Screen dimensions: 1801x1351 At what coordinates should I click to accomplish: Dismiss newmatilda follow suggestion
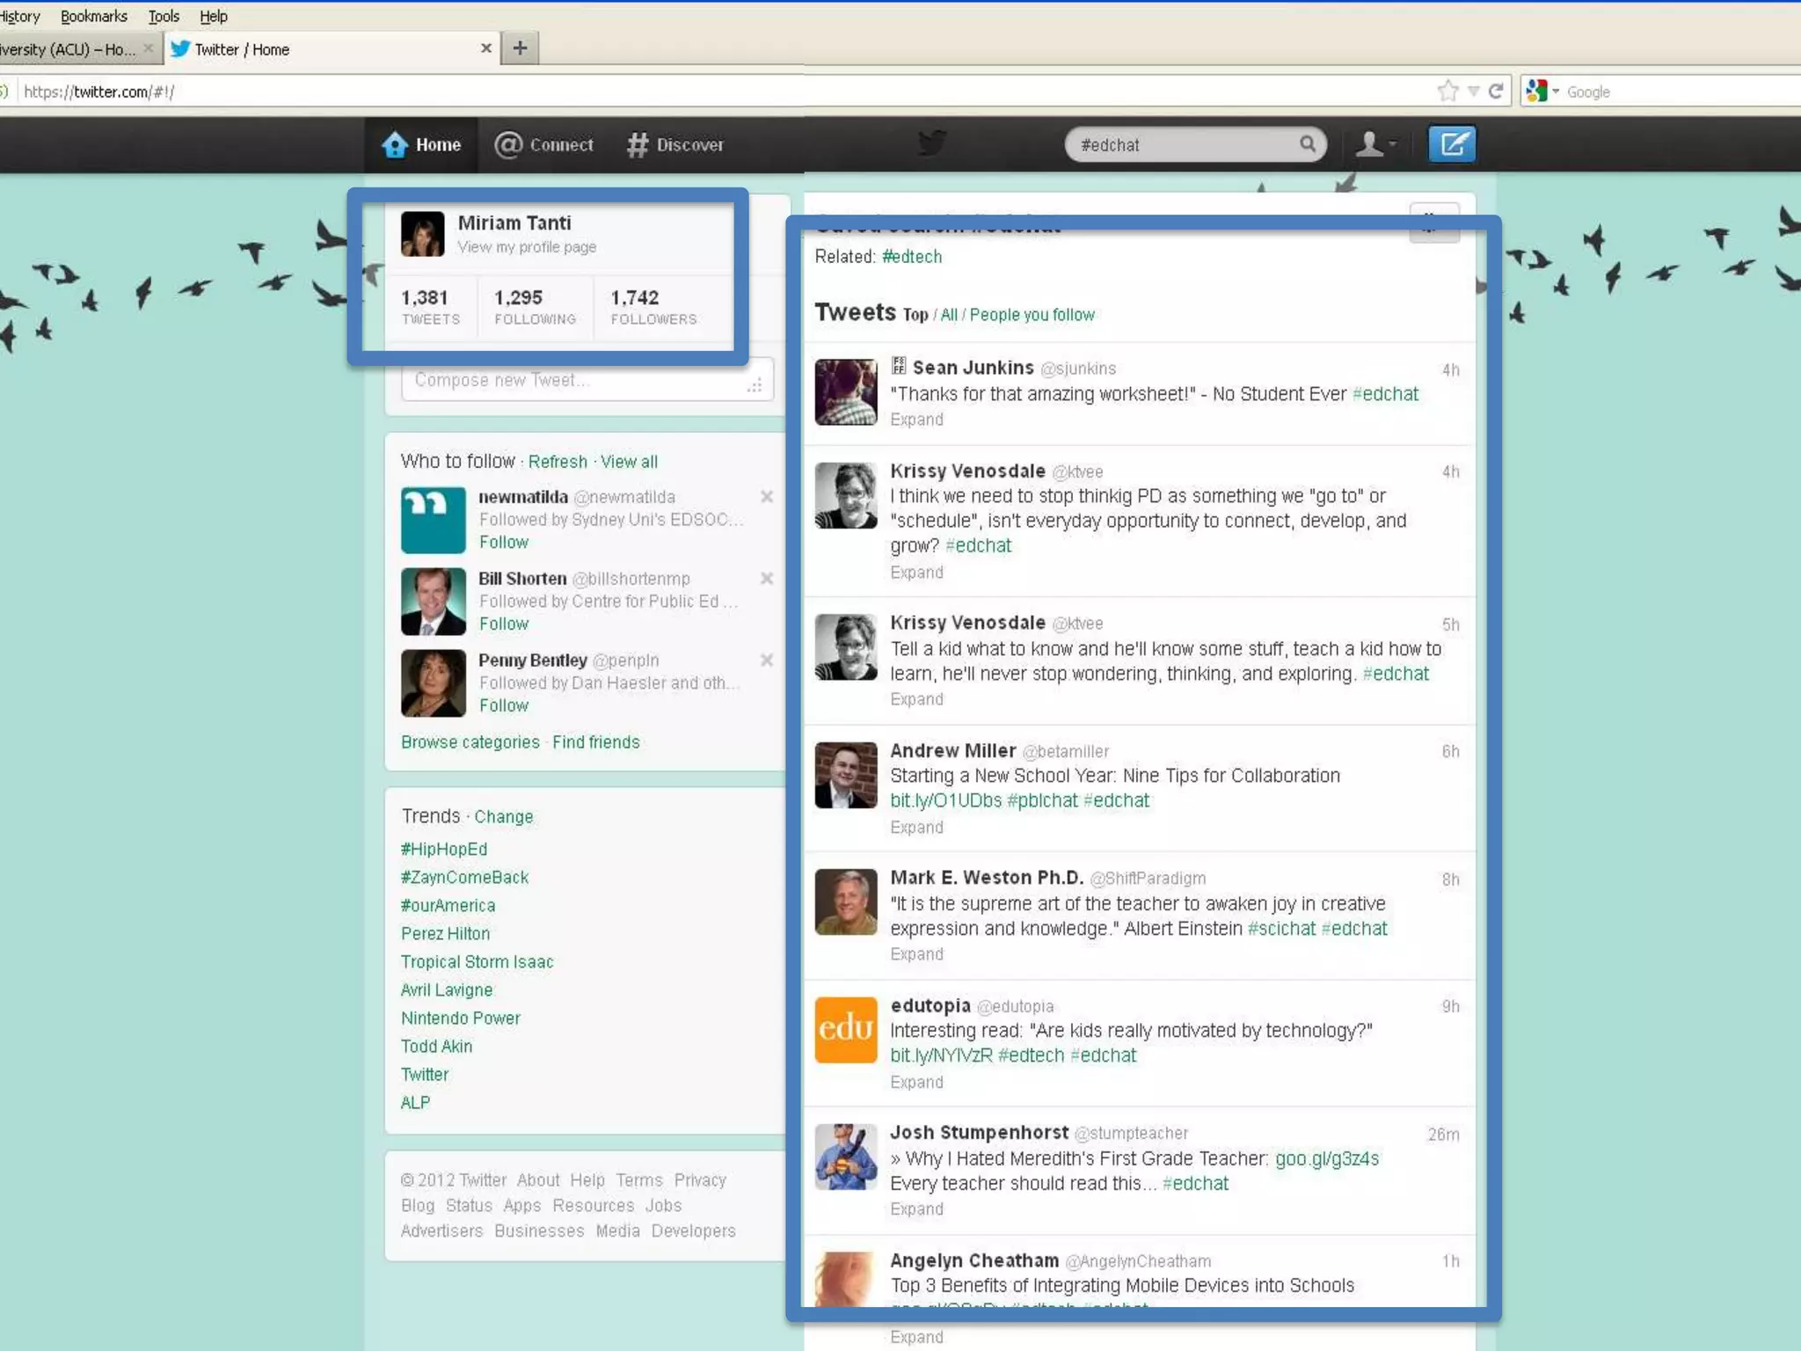[x=767, y=497]
